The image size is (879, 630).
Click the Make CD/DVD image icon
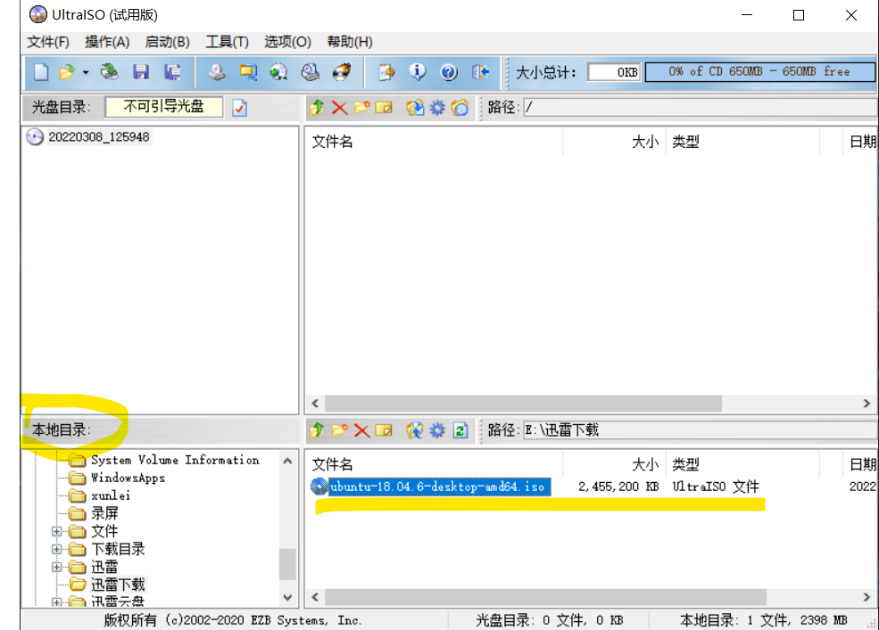pyautogui.click(x=217, y=72)
